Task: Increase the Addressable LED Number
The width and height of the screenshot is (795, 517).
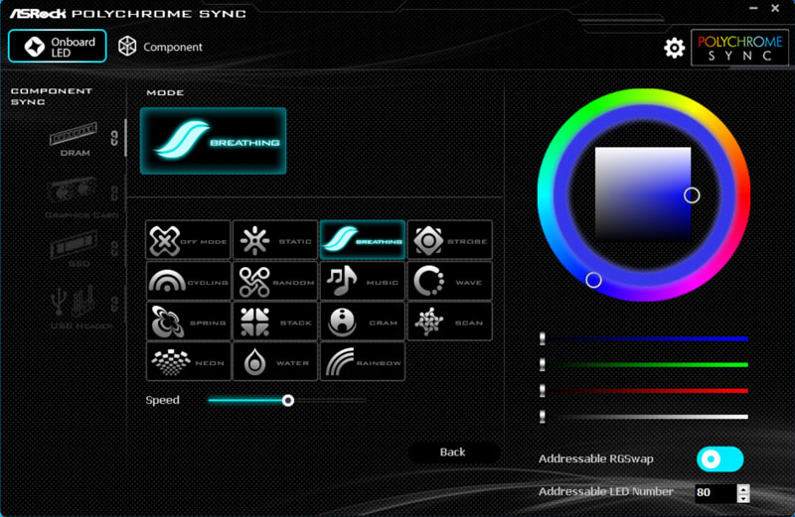Action: tap(743, 488)
